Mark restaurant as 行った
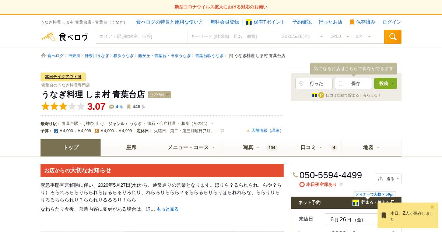 [314, 84]
